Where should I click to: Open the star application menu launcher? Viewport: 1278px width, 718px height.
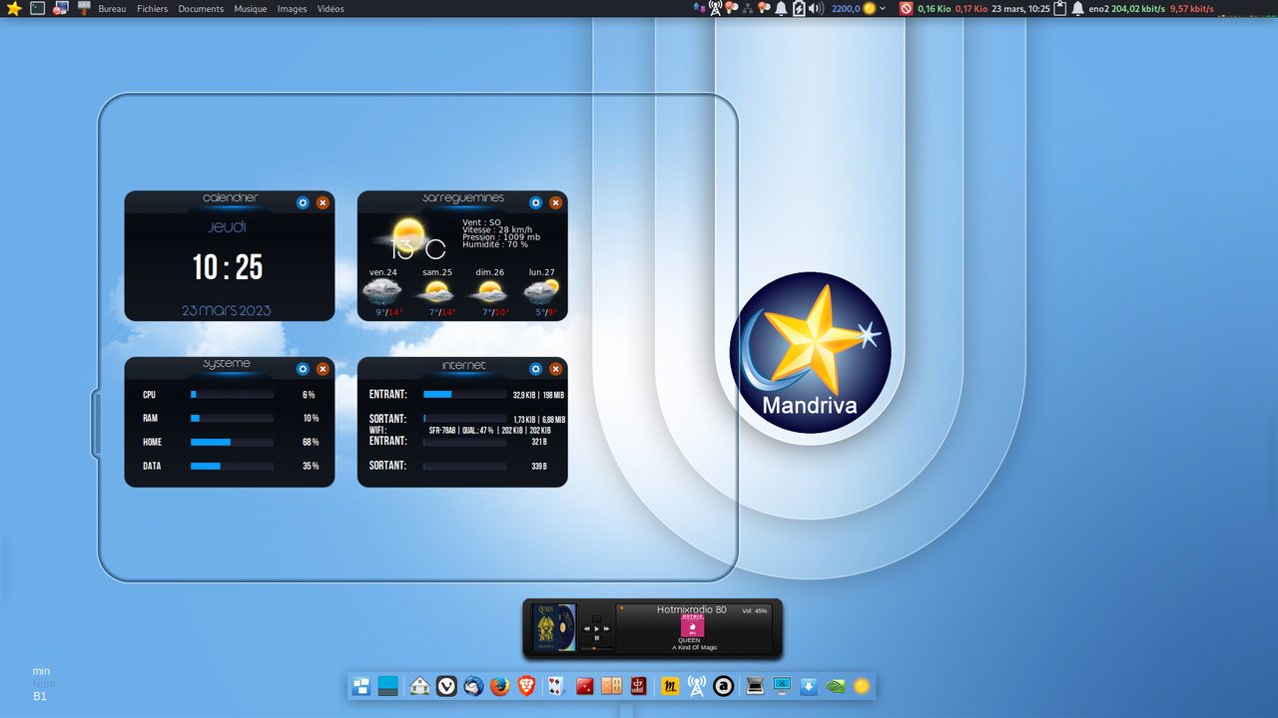point(13,8)
